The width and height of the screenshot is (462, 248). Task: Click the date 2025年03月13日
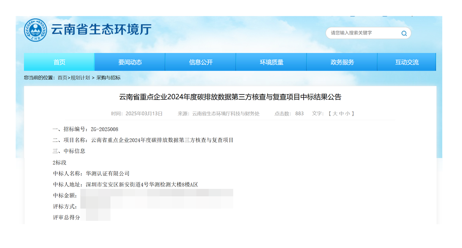pos(144,114)
